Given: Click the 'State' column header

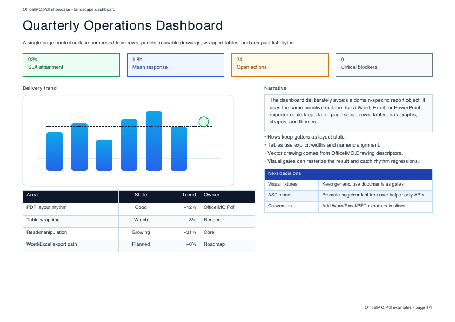Looking at the screenshot, I should coord(141,197).
